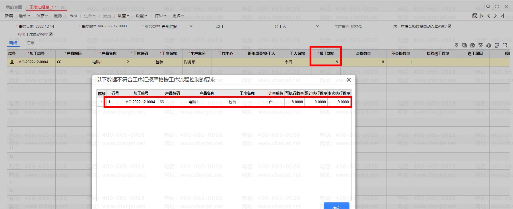
Task: Click the row settings gear in row 1
Action: pyautogui.click(x=12, y=62)
